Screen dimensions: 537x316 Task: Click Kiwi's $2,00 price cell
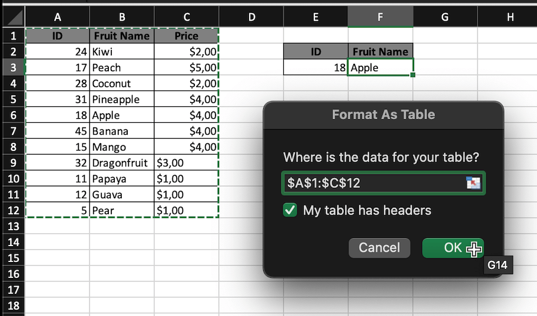[186, 52]
